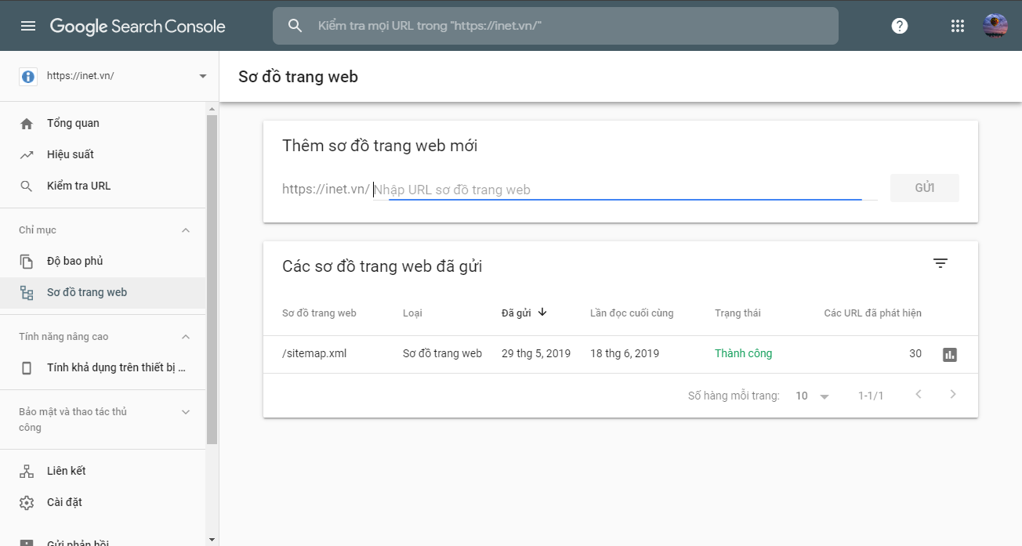The height and width of the screenshot is (546, 1022).
Task: Click the Sơ đồ trang web column header
Action: coord(319,313)
